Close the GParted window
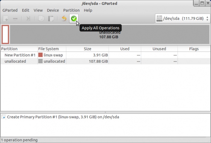 [208, 3]
